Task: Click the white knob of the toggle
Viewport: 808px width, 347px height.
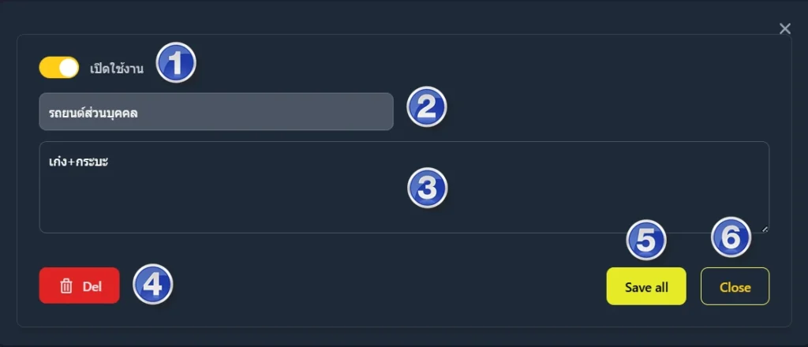Action: coord(69,68)
